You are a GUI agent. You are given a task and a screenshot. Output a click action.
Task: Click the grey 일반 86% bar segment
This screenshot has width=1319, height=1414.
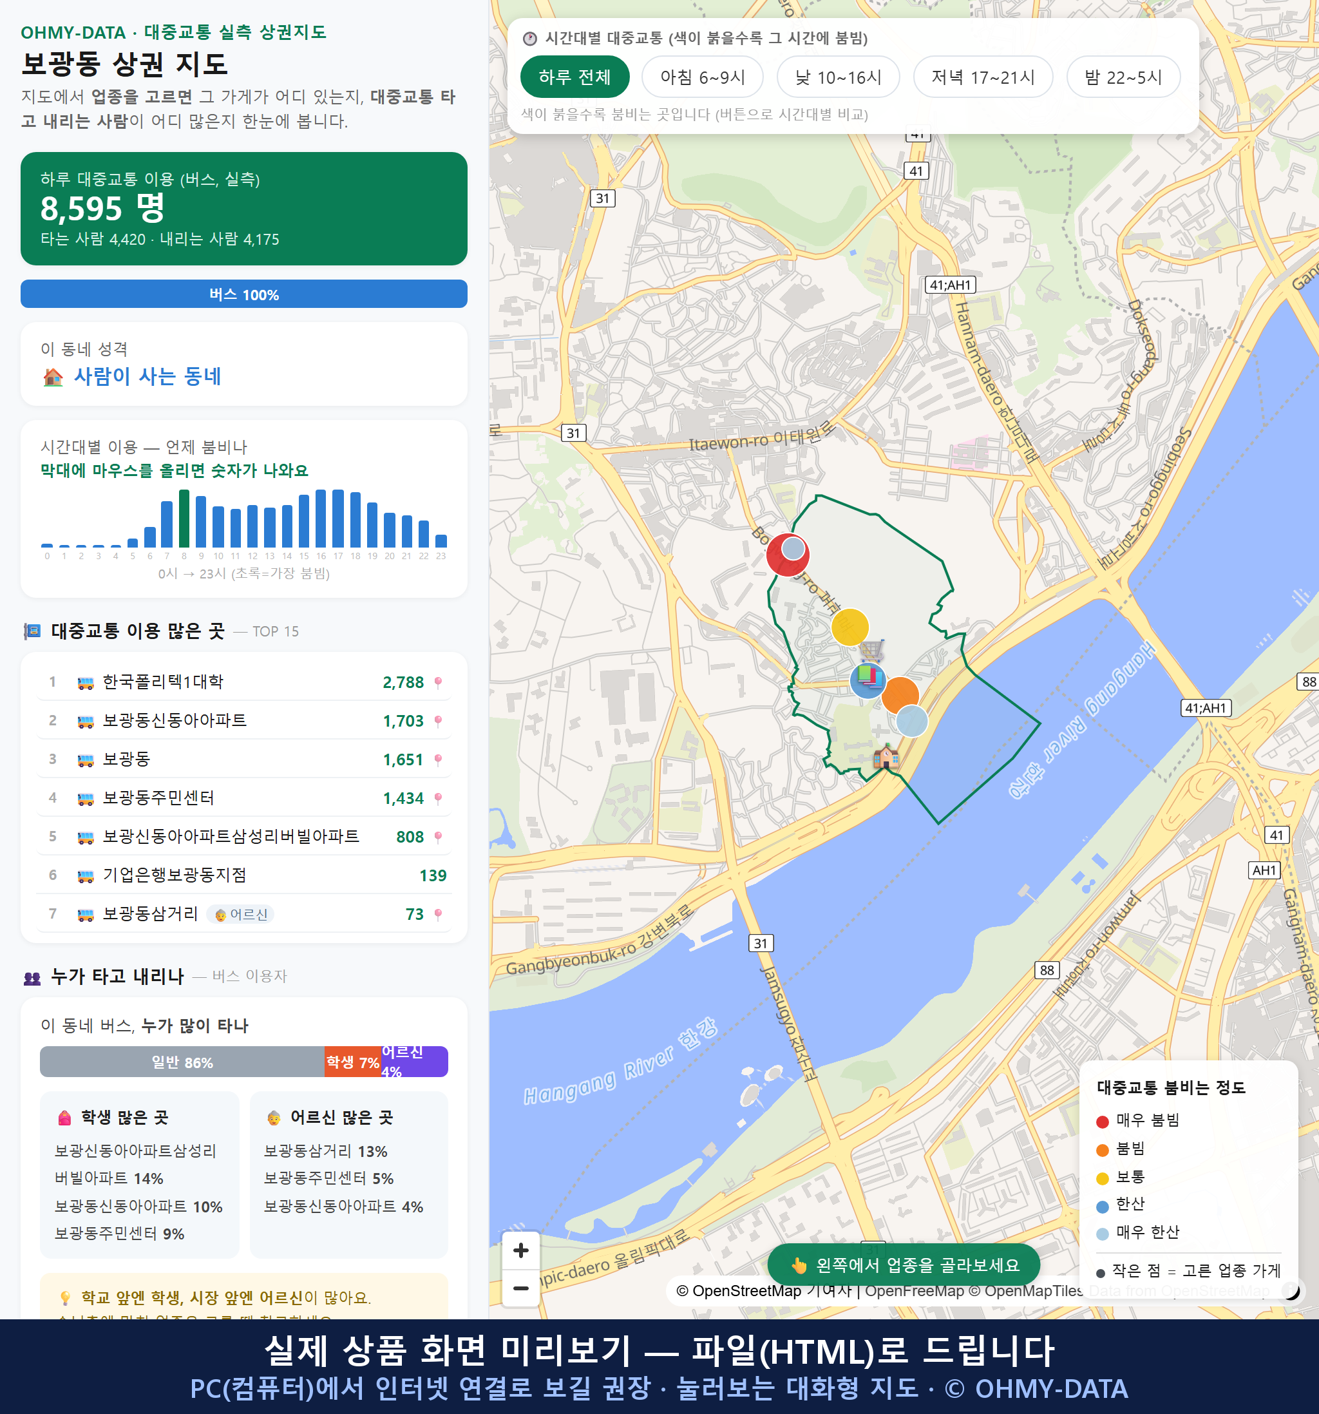coord(182,1062)
